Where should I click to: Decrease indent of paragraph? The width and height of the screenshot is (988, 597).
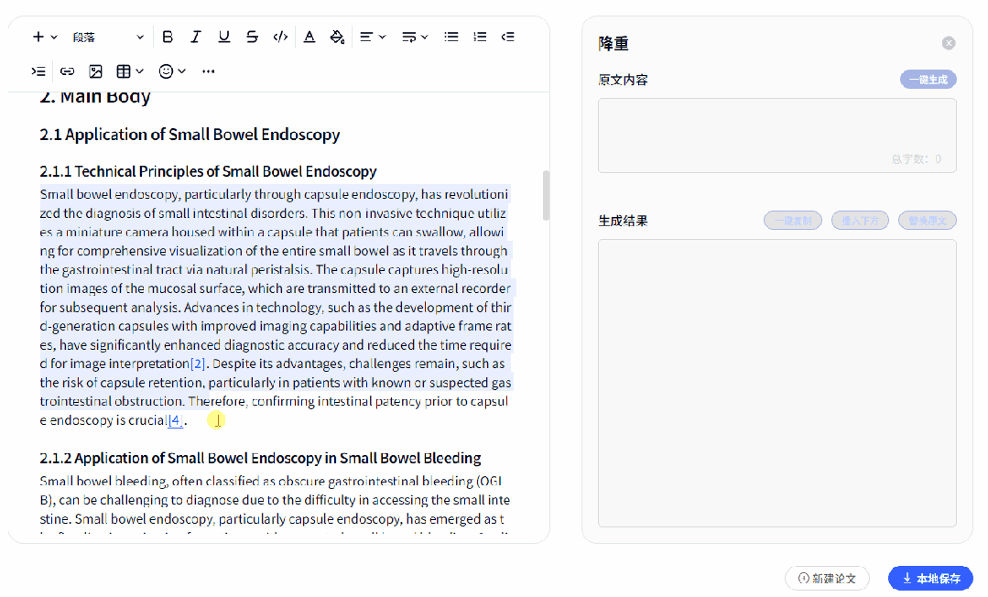pyautogui.click(x=508, y=37)
